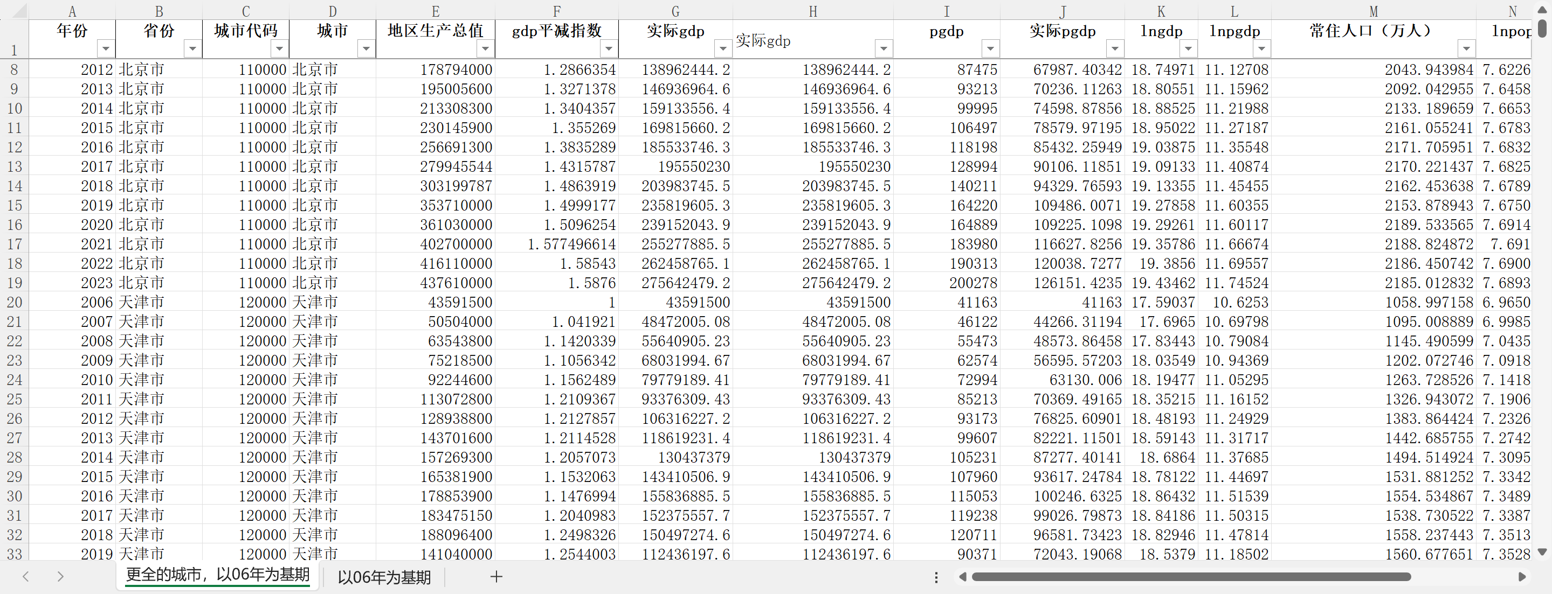This screenshot has width=1552, height=594.
Task: Click the sheet tab bar resize handle dots
Action: click(x=936, y=577)
